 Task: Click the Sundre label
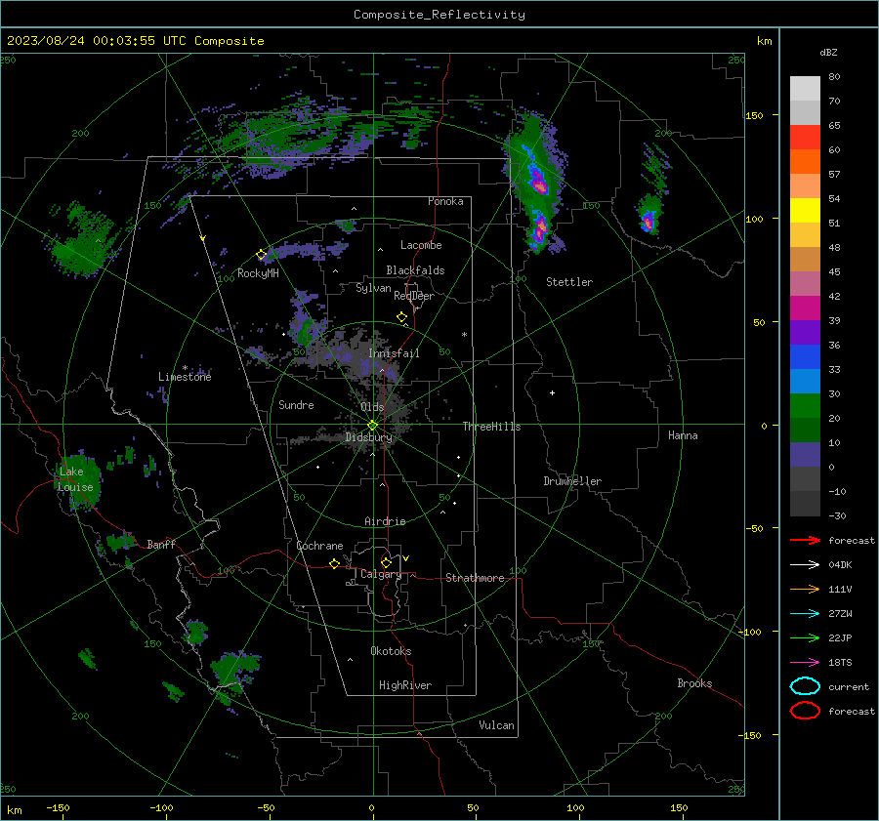[x=296, y=404]
